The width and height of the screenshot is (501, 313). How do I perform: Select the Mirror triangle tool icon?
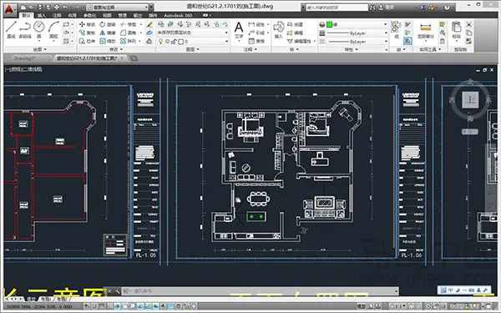coord(102,33)
